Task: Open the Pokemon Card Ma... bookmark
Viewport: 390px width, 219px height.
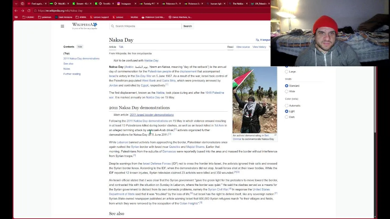Action: 153,17
